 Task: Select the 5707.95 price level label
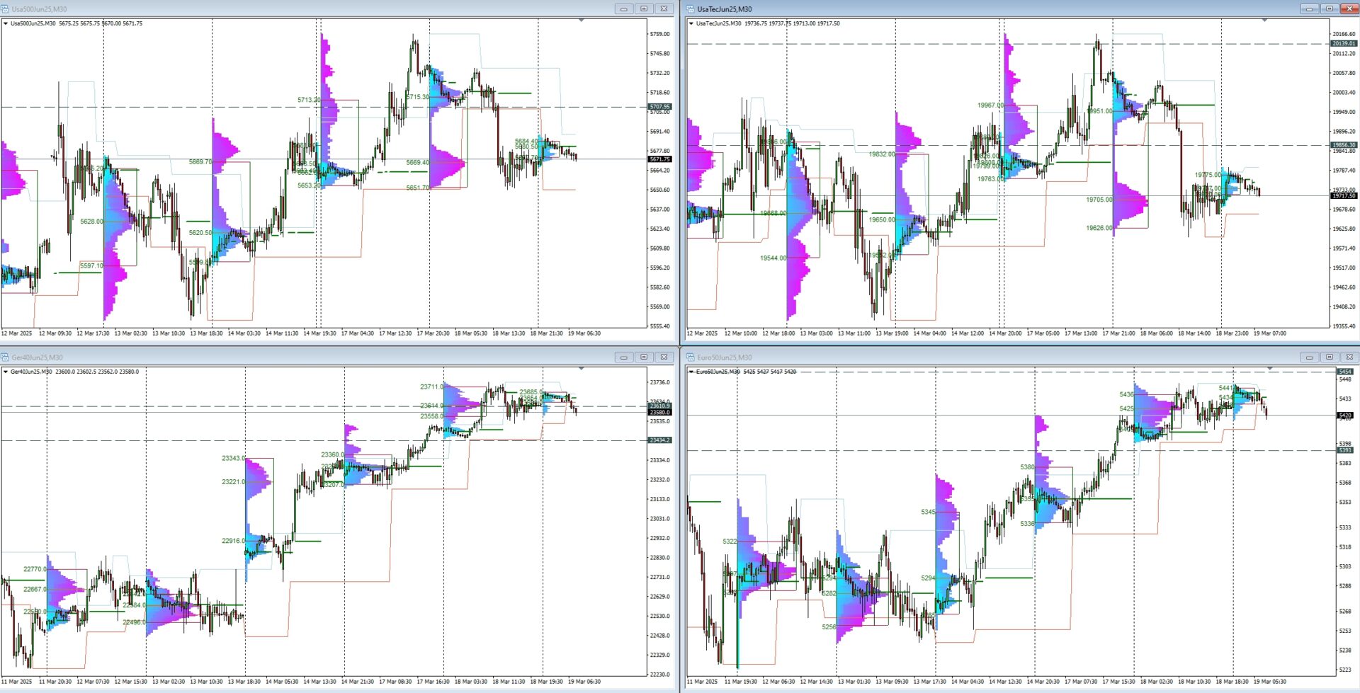point(659,107)
